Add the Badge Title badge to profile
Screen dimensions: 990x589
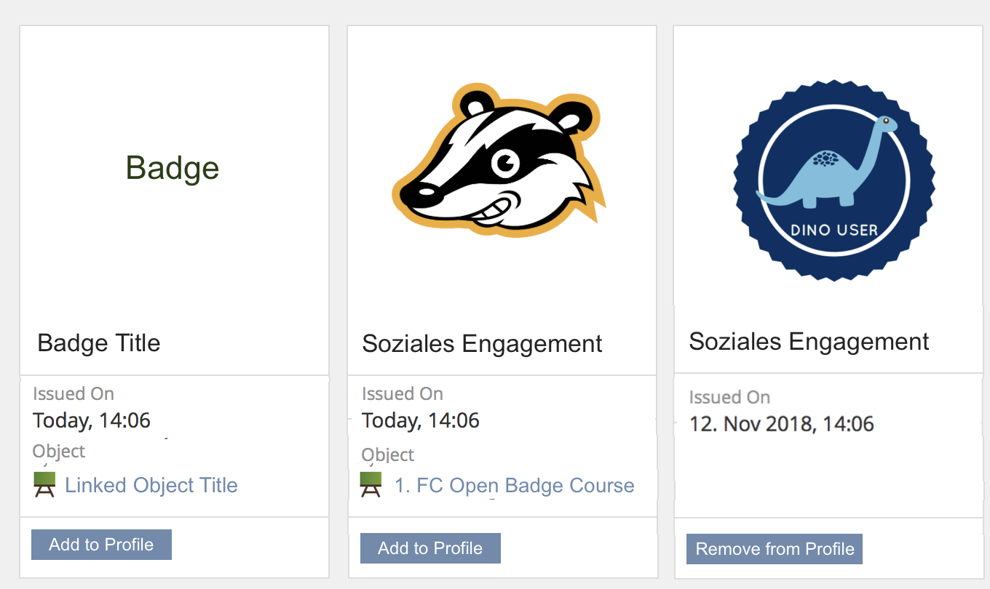(x=101, y=545)
